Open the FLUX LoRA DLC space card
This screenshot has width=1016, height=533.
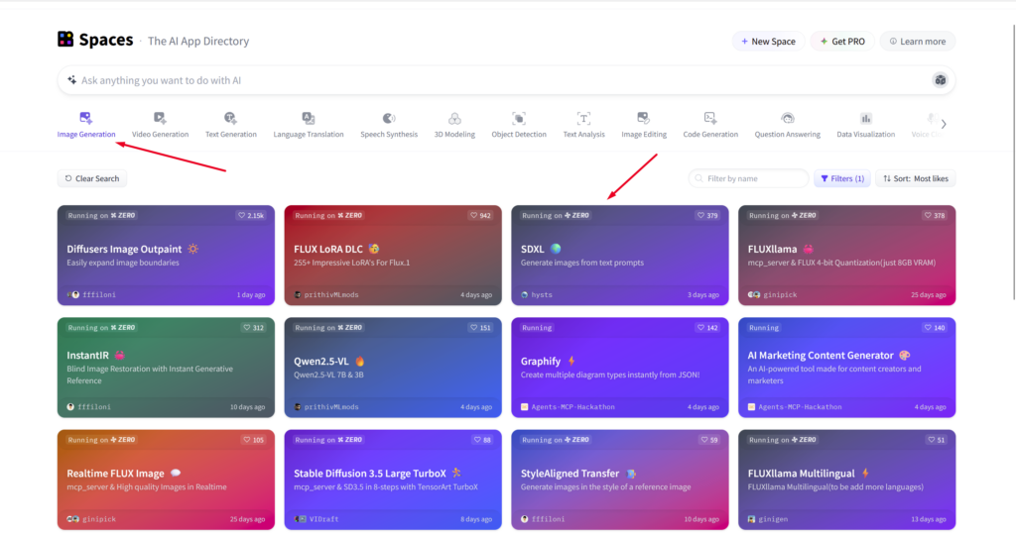coord(393,256)
